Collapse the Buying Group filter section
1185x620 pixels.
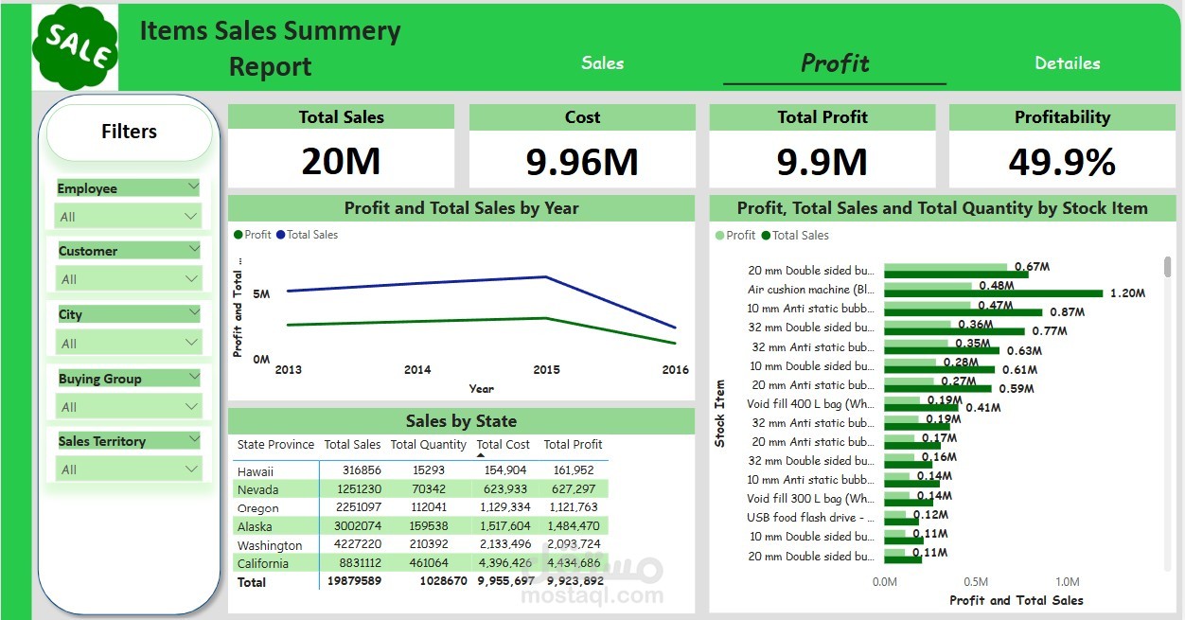[x=192, y=378]
